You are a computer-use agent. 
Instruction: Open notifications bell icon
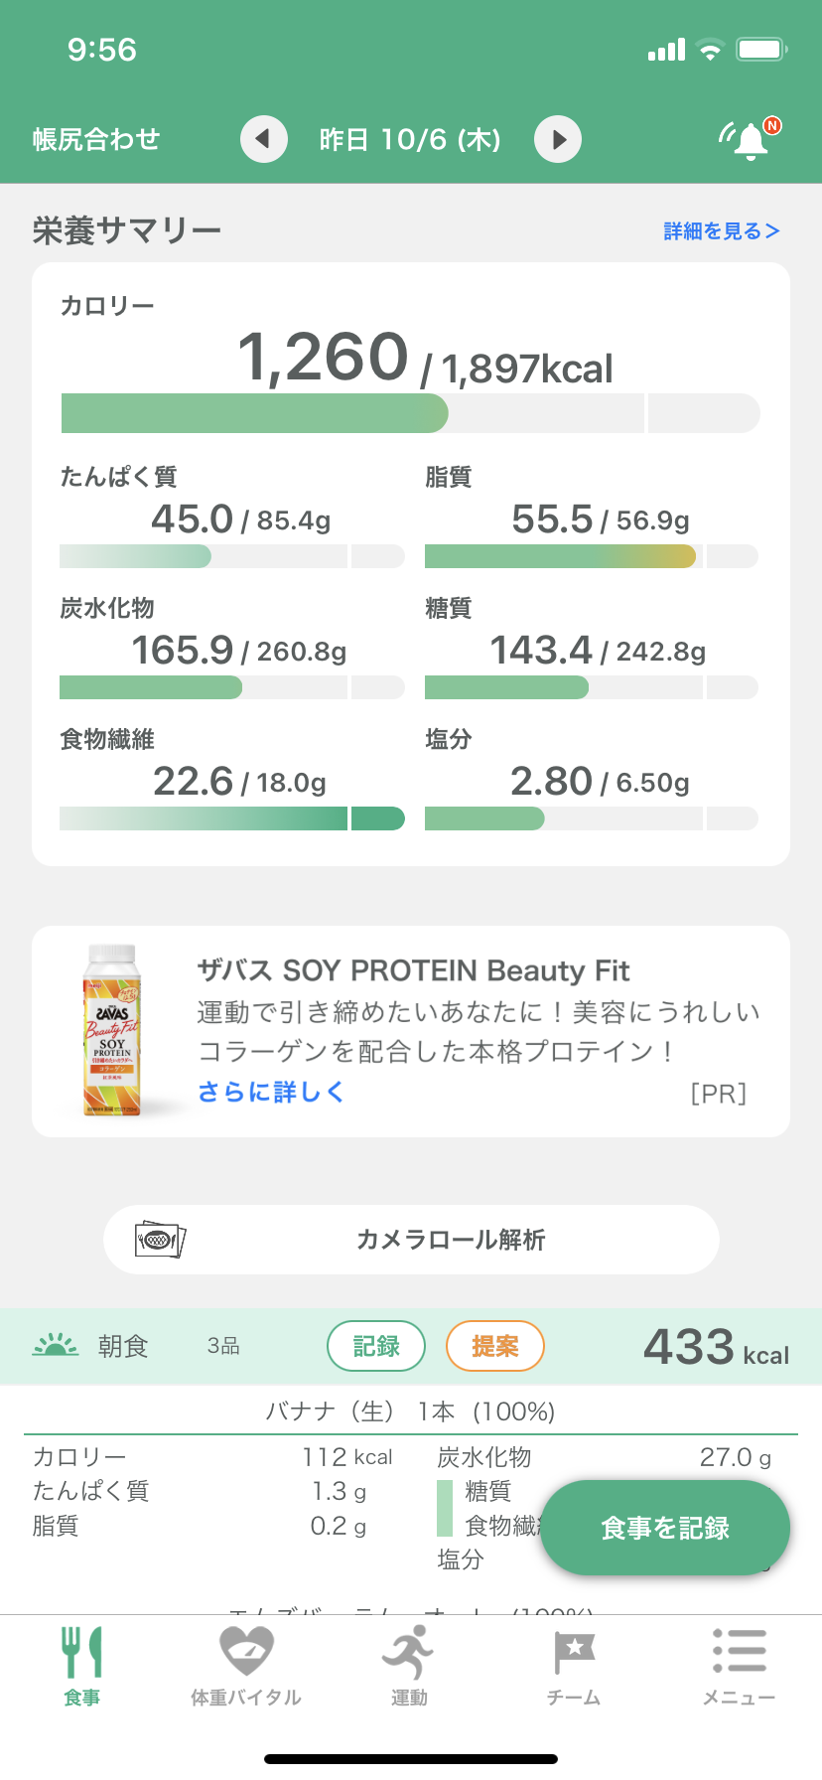[751, 139]
